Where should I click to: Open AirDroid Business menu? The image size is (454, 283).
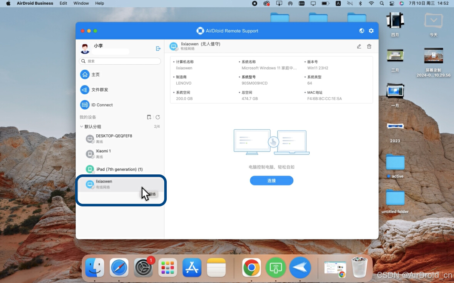35,3
